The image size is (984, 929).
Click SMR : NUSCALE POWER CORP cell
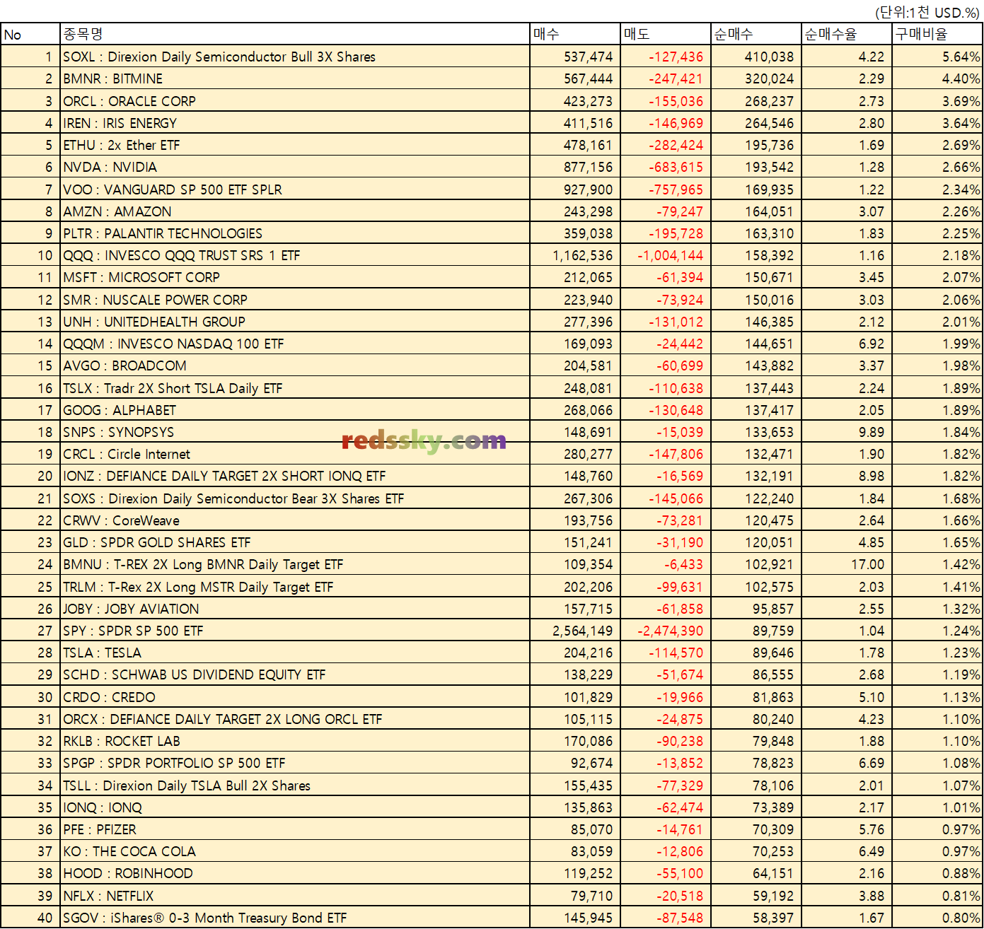[x=295, y=300]
